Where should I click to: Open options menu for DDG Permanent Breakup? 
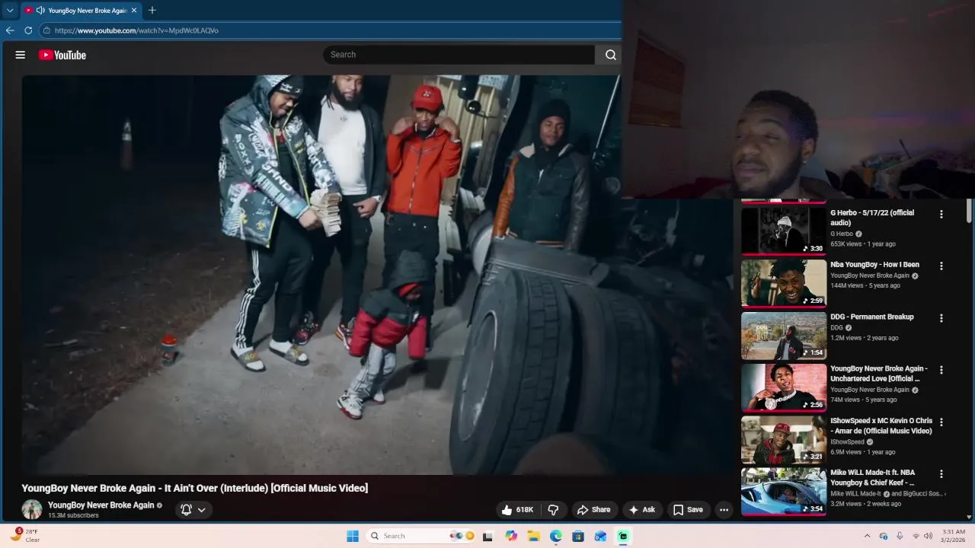941,318
